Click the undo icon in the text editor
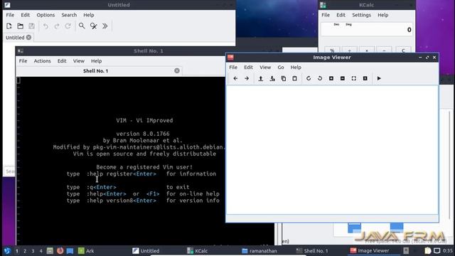This screenshot has height=256, width=455. tap(45, 26)
